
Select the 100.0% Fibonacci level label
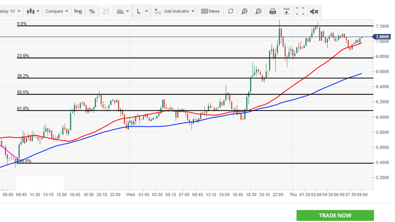[x=25, y=161]
